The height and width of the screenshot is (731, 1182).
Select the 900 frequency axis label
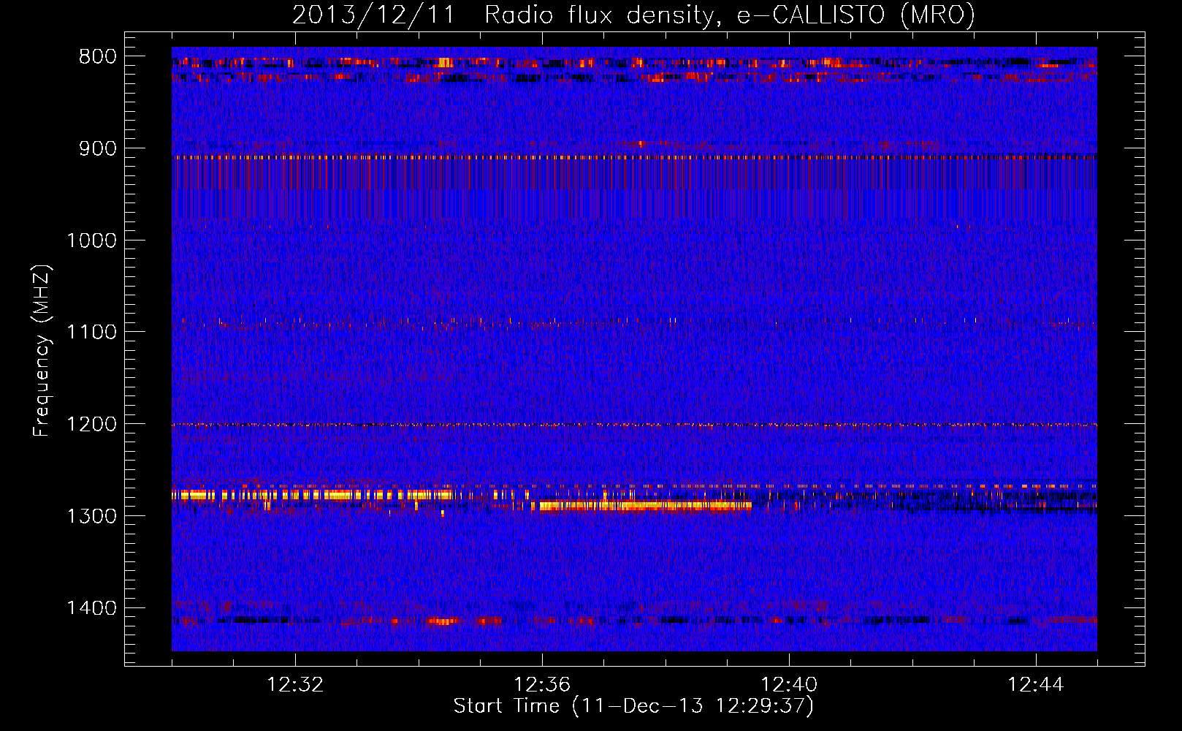tap(98, 148)
